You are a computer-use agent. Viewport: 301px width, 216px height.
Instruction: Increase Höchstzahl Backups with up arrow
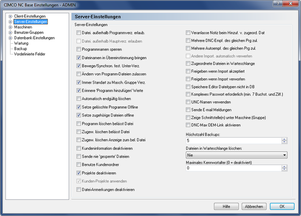tap(284, 139)
